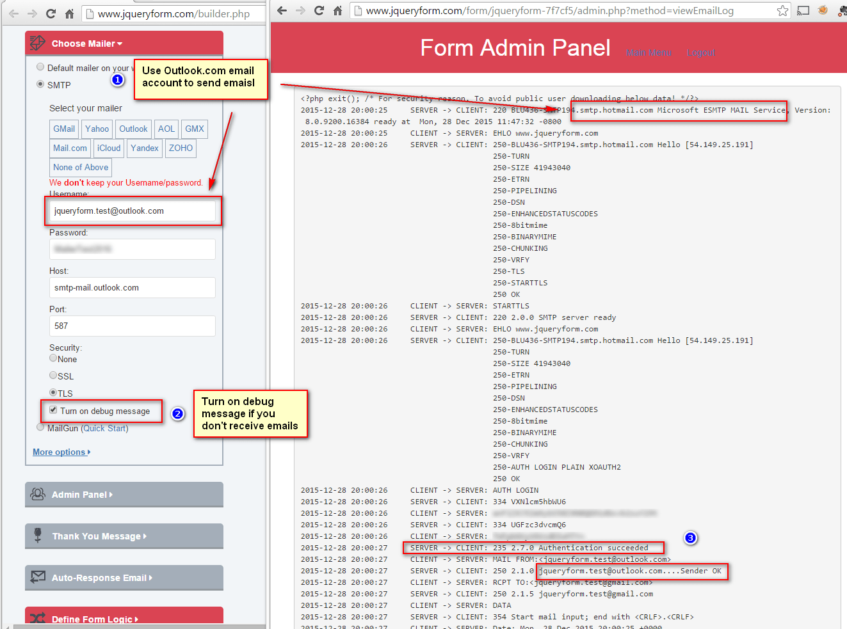Click the Port input field

pos(133,326)
